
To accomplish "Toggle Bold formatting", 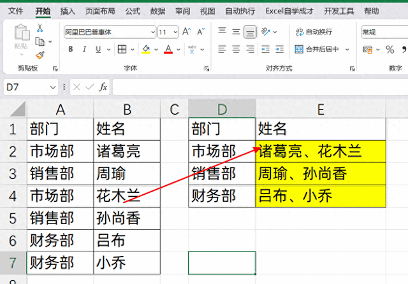I will pyautogui.click(x=71, y=49).
